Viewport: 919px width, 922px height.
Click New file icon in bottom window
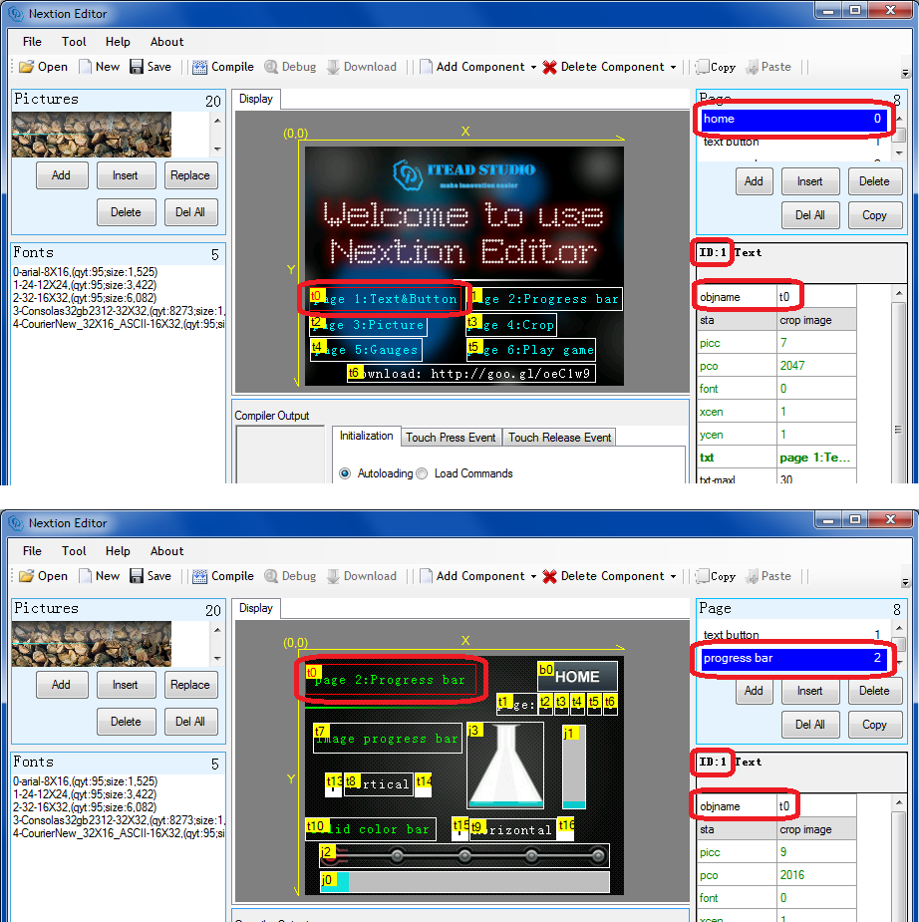tap(86, 576)
